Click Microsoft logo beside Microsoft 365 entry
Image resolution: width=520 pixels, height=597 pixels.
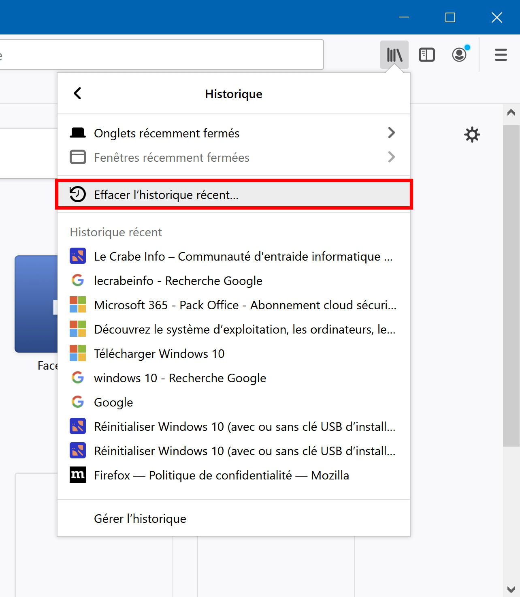pyautogui.click(x=78, y=304)
